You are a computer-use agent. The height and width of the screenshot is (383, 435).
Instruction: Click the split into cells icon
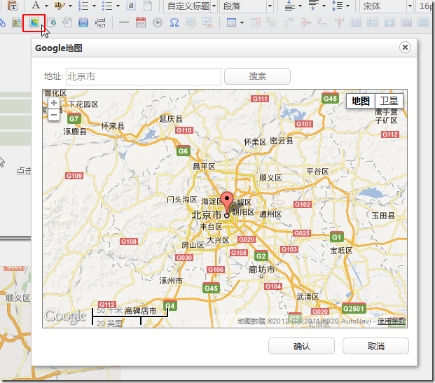pos(406,22)
